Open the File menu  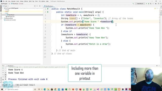4,1
